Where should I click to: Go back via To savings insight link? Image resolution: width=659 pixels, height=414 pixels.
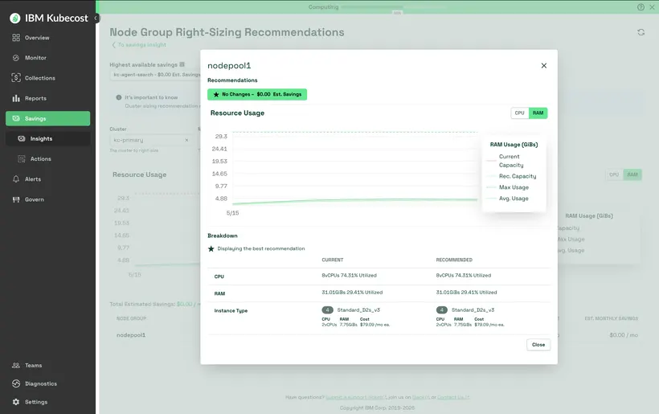(139, 45)
